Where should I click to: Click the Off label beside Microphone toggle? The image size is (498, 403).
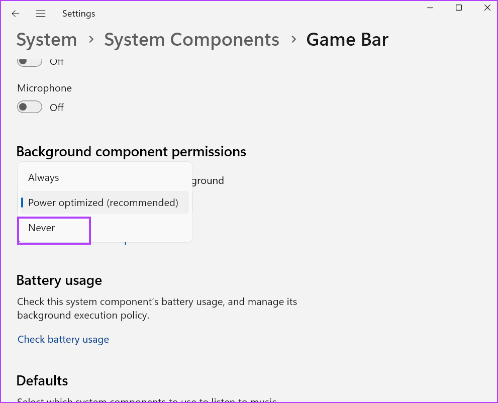pyautogui.click(x=57, y=108)
